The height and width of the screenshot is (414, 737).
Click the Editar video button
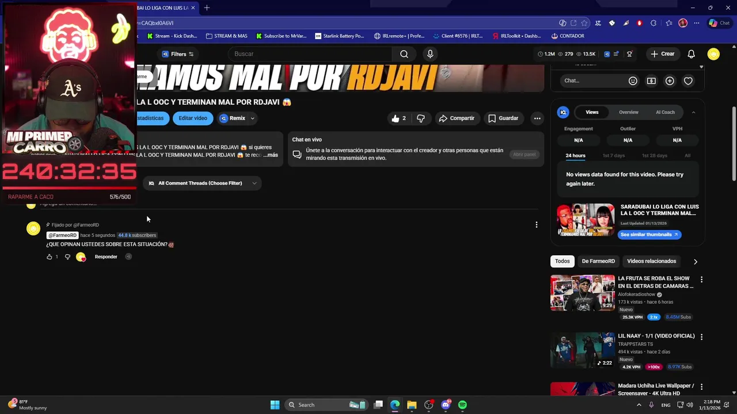click(193, 118)
